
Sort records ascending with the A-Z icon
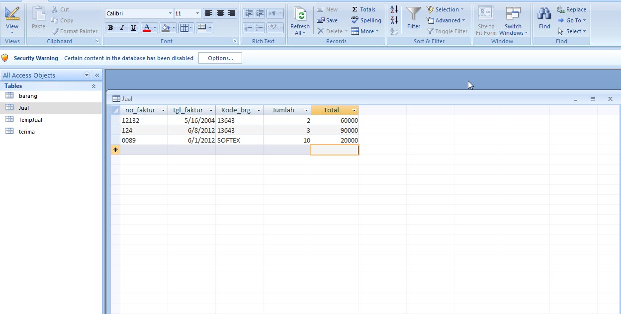[x=393, y=9]
